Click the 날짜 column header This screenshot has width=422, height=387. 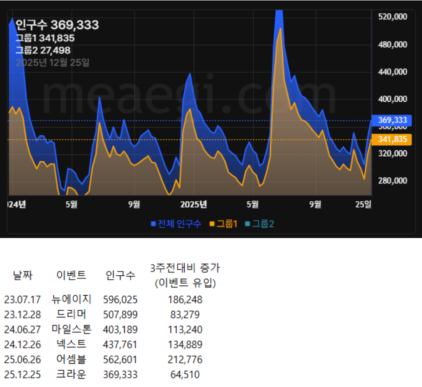click(x=23, y=275)
